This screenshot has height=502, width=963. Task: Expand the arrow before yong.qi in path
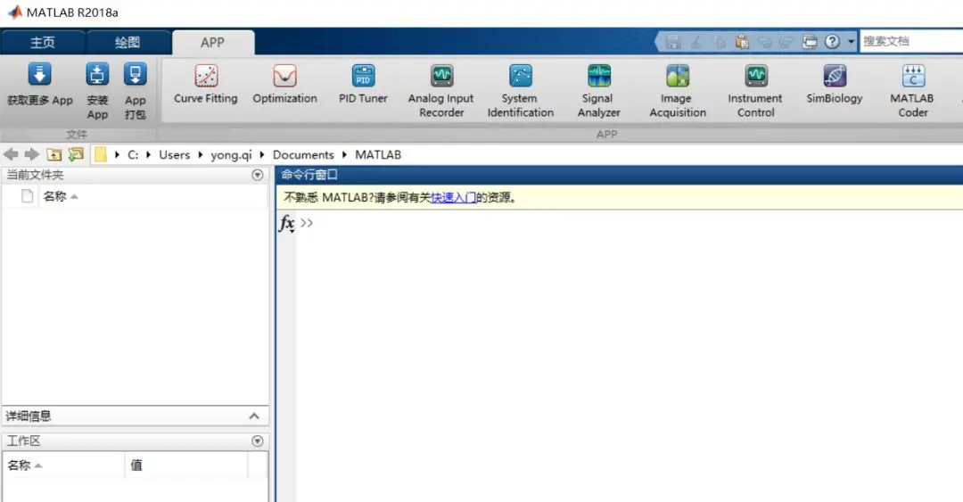[x=201, y=155]
